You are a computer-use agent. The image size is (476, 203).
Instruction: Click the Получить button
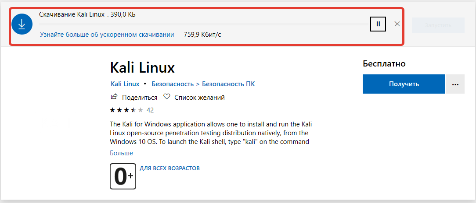[x=404, y=84]
